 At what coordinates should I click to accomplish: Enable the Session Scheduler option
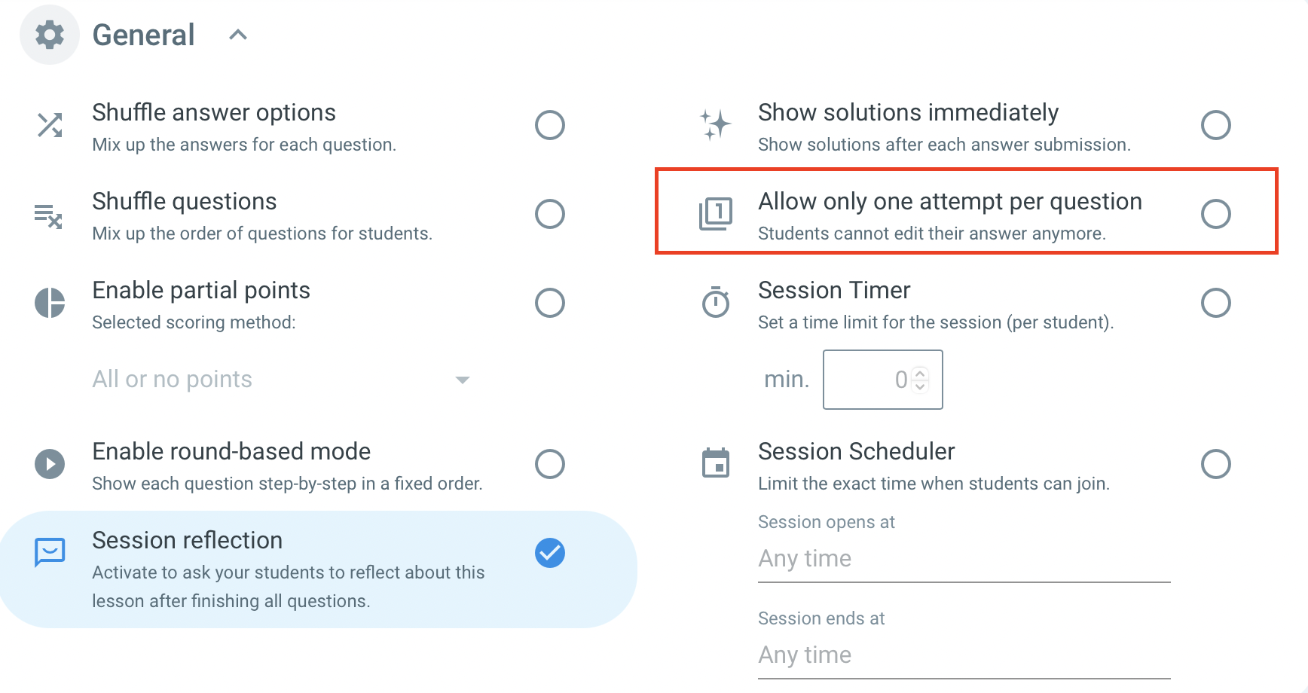pos(1215,464)
